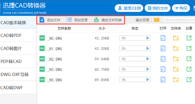Switch to the PDF转CAD tab
The height and width of the screenshot is (104, 195).
click(18, 61)
